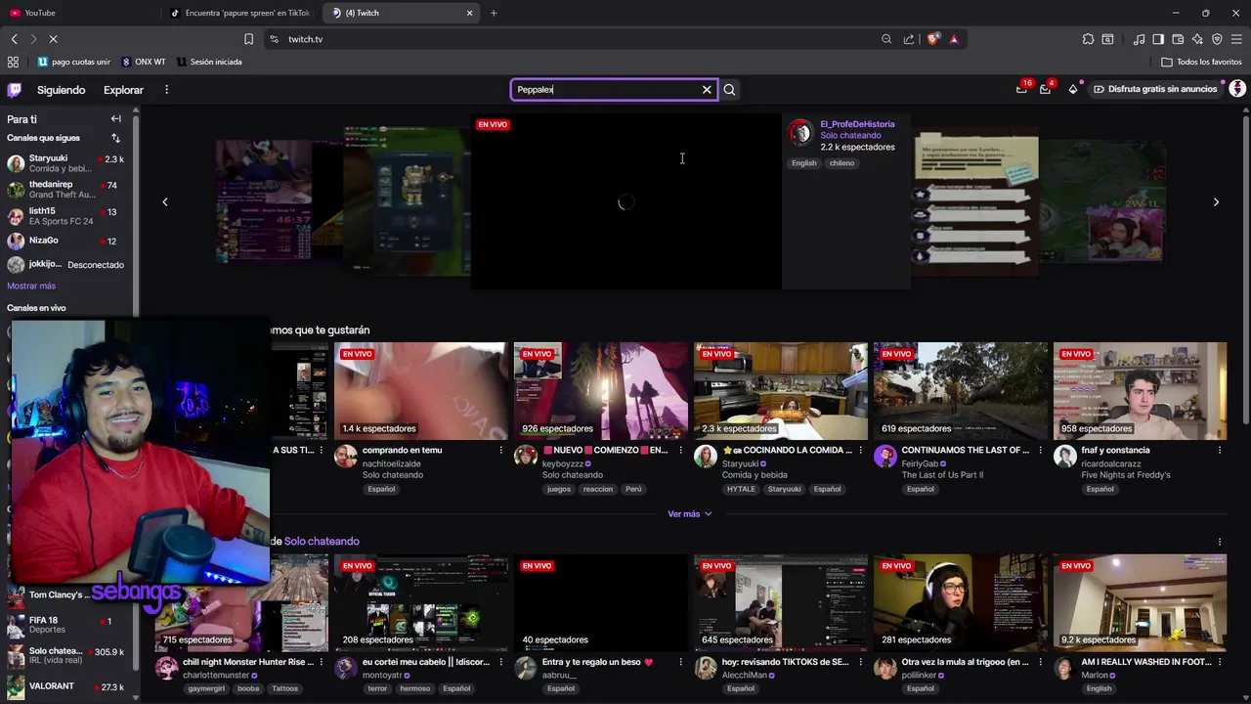
Task: Click the search magnifier button
Action: [x=729, y=90]
